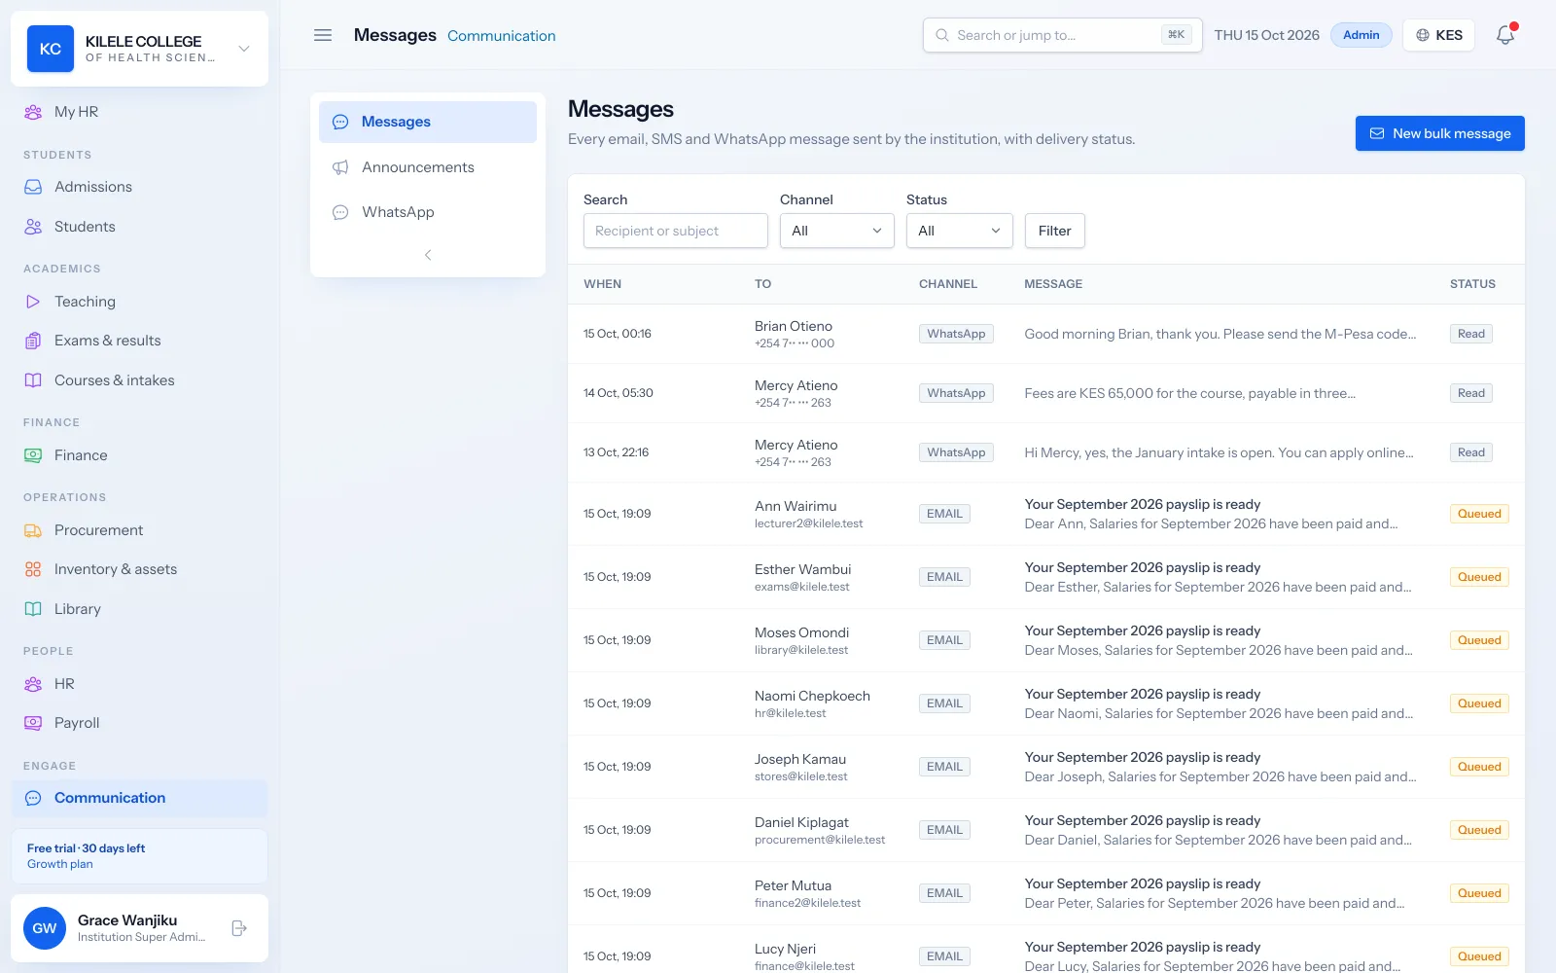Viewport: 1556px width, 973px height.
Task: Click Read status on Brian Otieno row
Action: click(1470, 334)
